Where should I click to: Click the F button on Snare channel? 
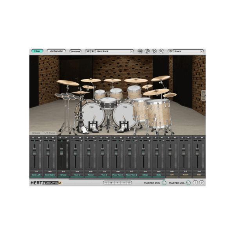point(68,141)
